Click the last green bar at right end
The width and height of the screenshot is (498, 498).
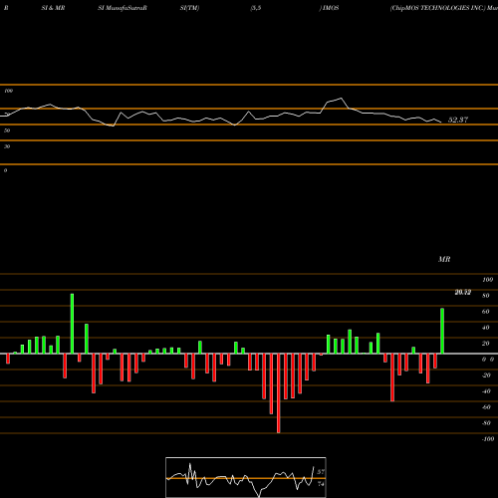442,331
